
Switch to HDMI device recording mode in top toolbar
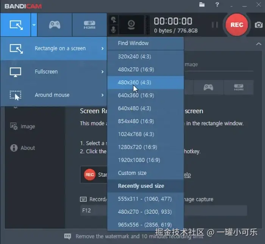pyautogui.click(x=89, y=25)
